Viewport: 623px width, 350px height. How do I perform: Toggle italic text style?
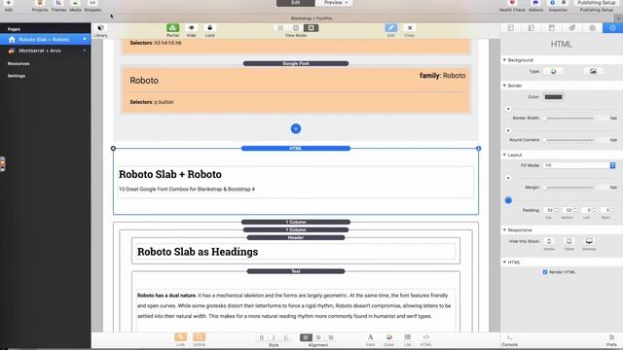coord(274,337)
